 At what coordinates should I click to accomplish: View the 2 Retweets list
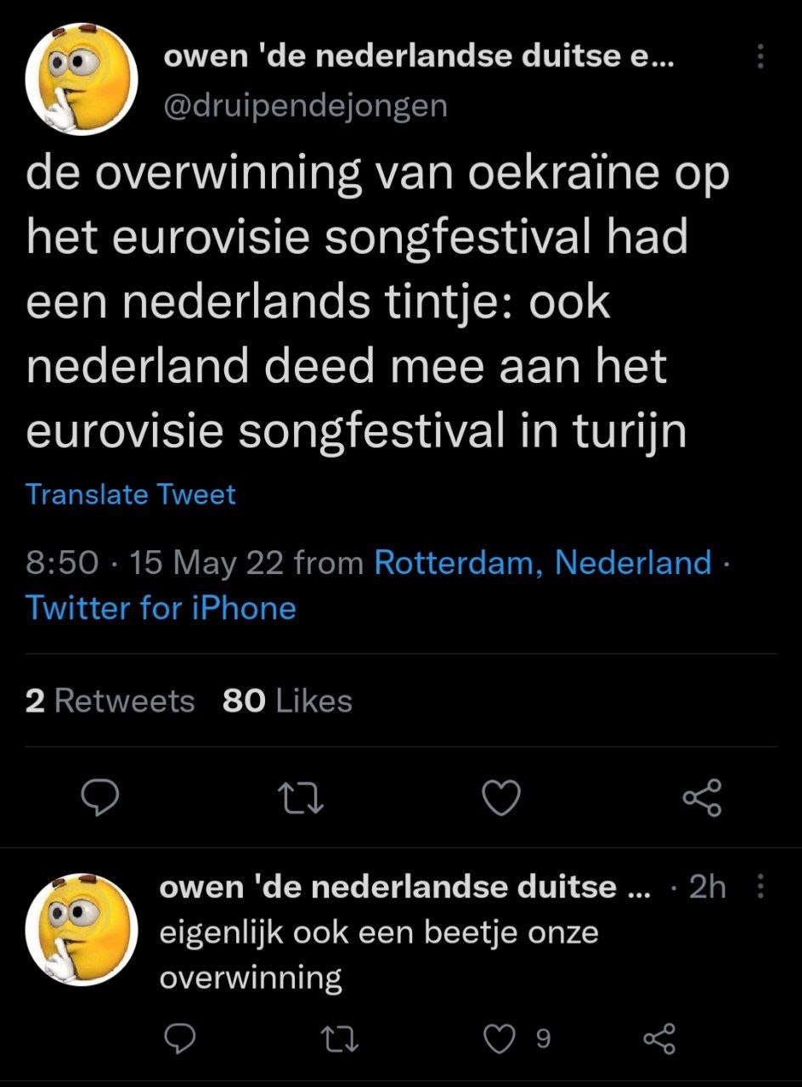pyautogui.click(x=110, y=701)
